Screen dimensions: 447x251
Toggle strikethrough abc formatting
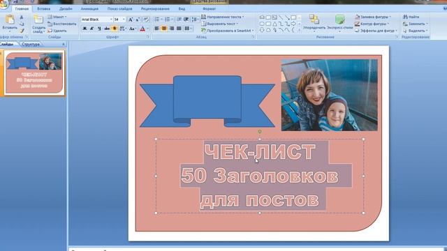pos(107,29)
